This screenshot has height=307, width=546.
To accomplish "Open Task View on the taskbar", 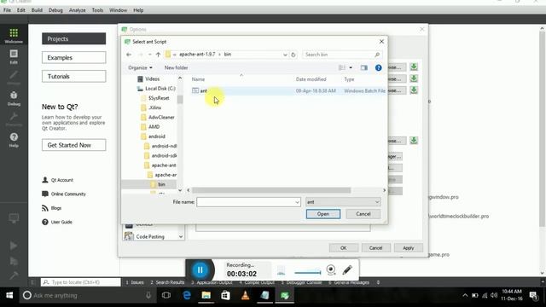I will pyautogui.click(x=166, y=295).
